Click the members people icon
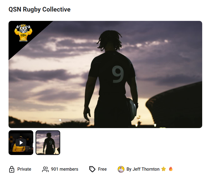 [45, 169]
